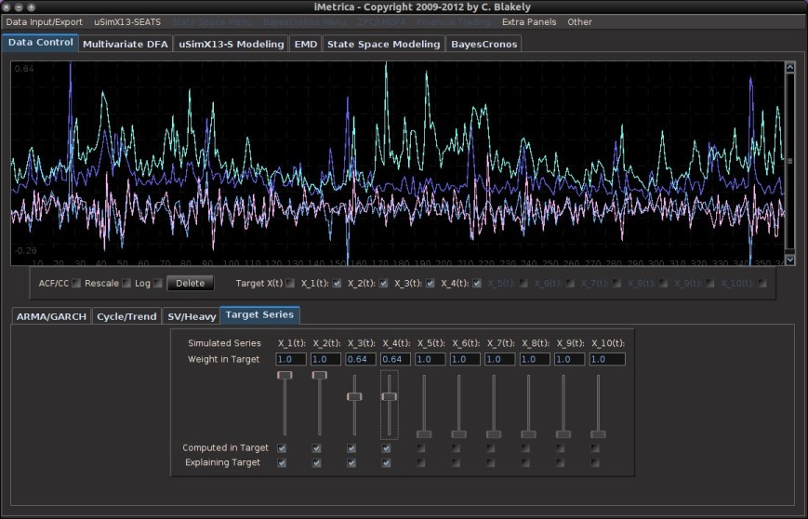Expand the Other menu

(x=579, y=21)
